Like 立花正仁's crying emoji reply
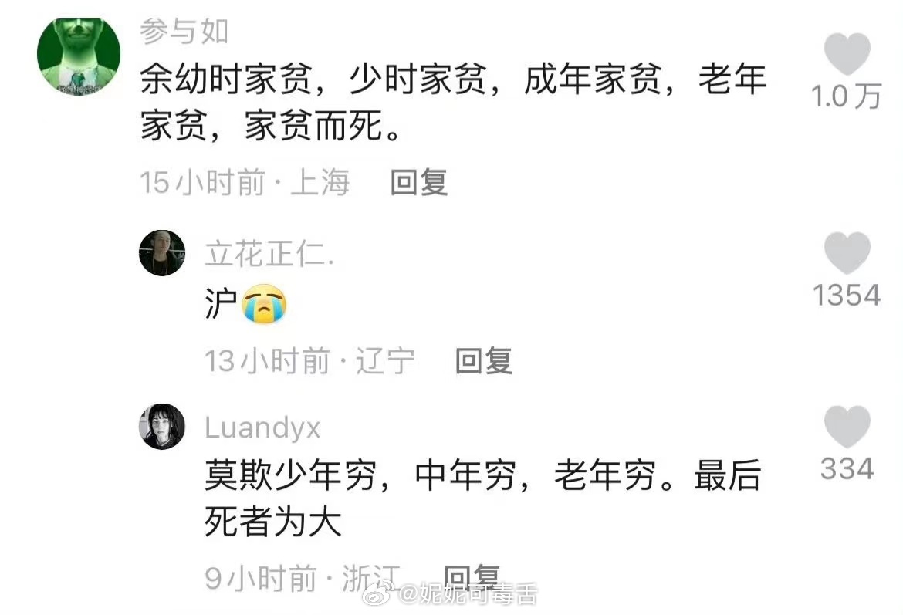Viewport: 903px width, 615px height. tap(847, 253)
